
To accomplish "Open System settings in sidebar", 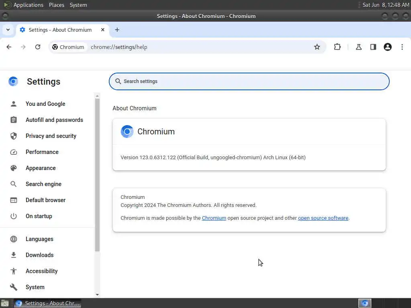I will [35, 287].
